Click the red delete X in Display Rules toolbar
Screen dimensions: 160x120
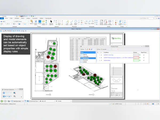(90, 49)
